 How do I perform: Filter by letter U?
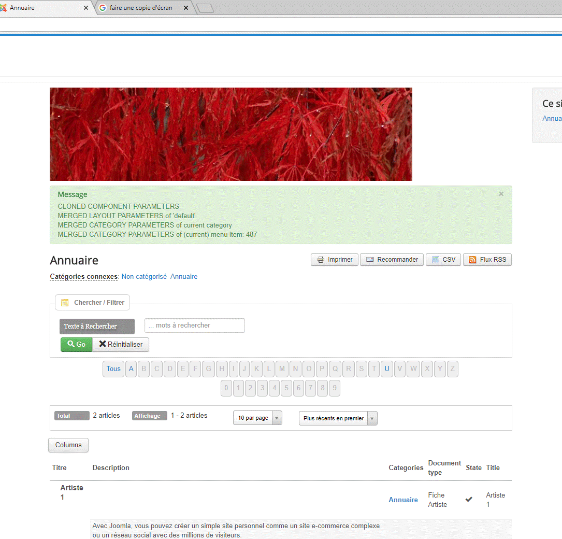pyautogui.click(x=387, y=369)
